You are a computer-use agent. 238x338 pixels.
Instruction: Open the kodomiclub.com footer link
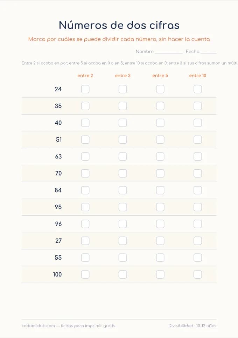pyautogui.click(x=38, y=326)
